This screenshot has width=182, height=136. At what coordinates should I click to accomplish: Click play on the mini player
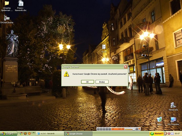click(x=98, y=129)
